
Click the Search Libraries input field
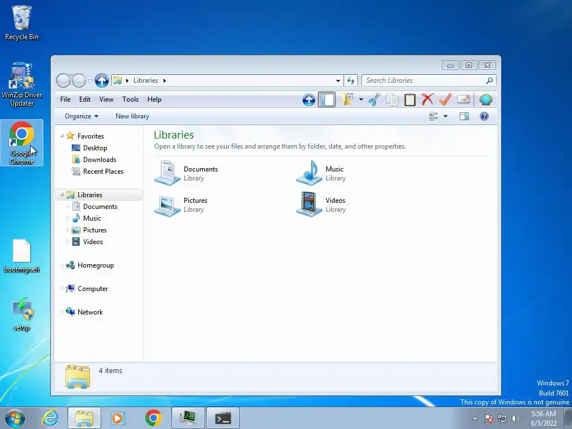pyautogui.click(x=425, y=80)
